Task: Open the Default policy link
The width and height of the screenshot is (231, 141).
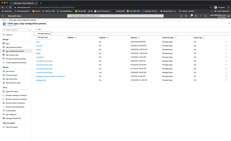Action: (x=38, y=50)
